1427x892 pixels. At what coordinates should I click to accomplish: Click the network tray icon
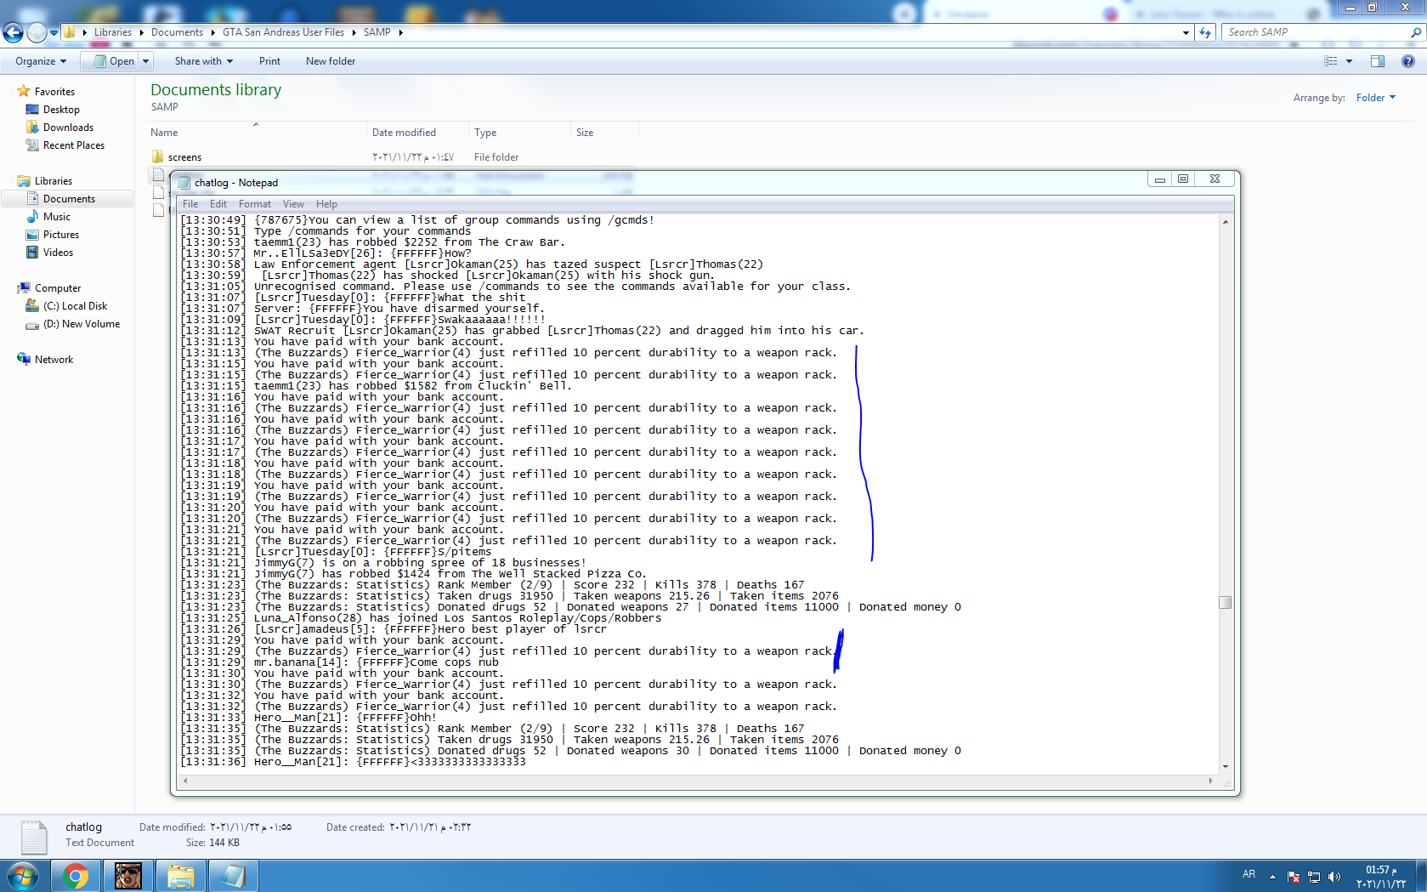(x=1314, y=877)
